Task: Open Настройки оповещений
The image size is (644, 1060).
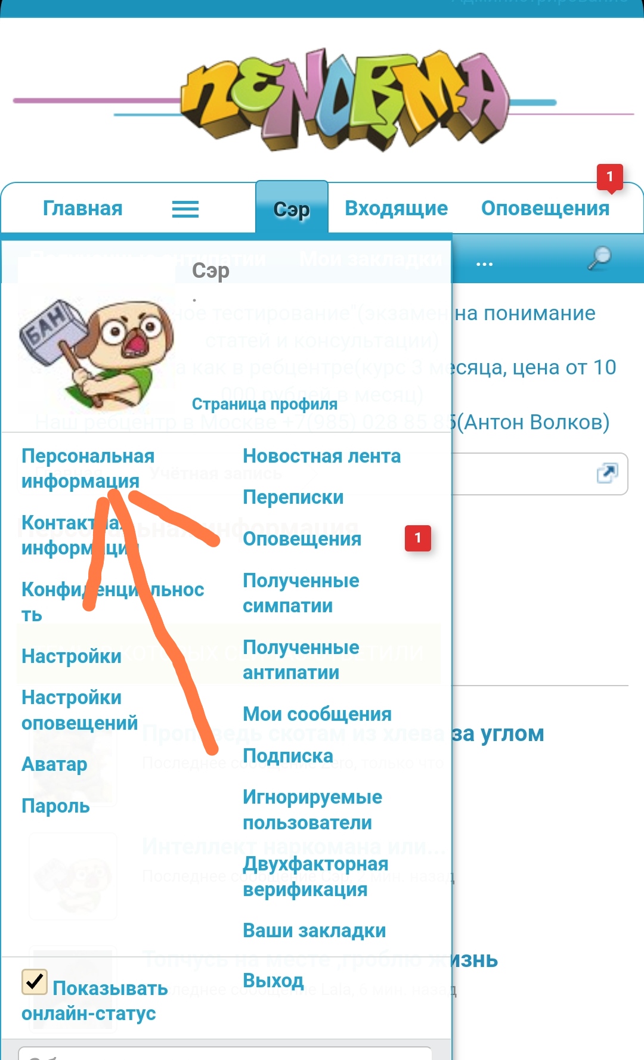Action: click(x=80, y=710)
